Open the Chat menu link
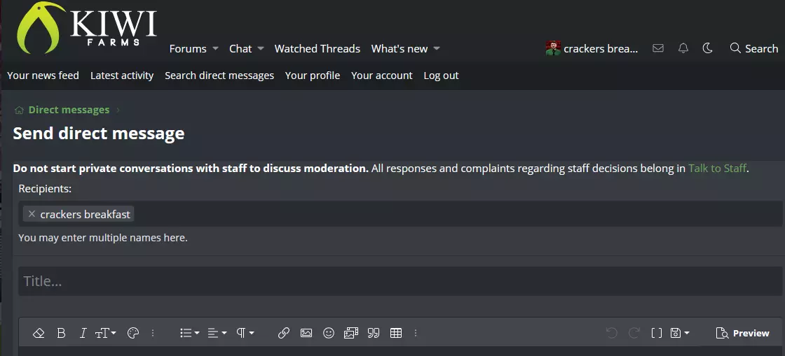The image size is (785, 356). coord(240,48)
